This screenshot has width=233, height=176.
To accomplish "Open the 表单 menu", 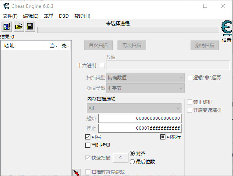I will tap(49, 16).
